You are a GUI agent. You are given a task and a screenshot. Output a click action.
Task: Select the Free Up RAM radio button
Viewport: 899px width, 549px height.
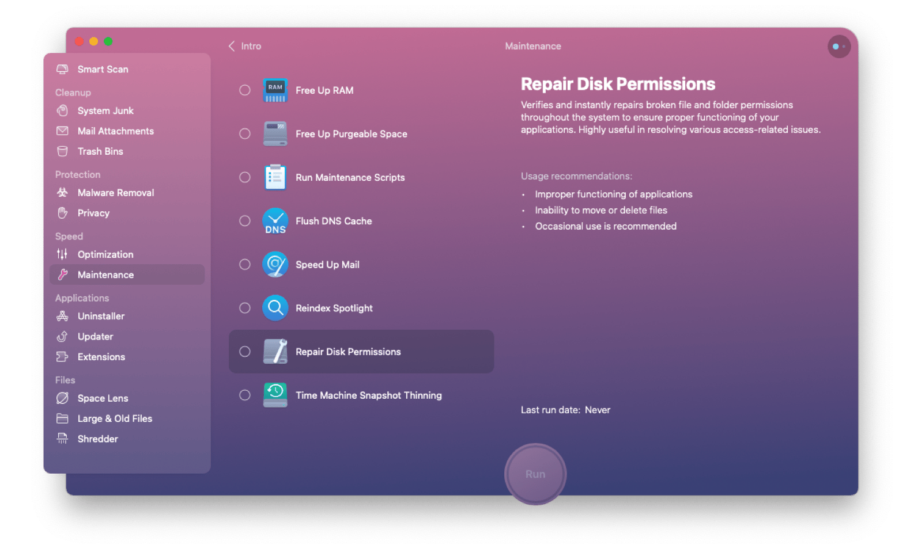coord(245,90)
